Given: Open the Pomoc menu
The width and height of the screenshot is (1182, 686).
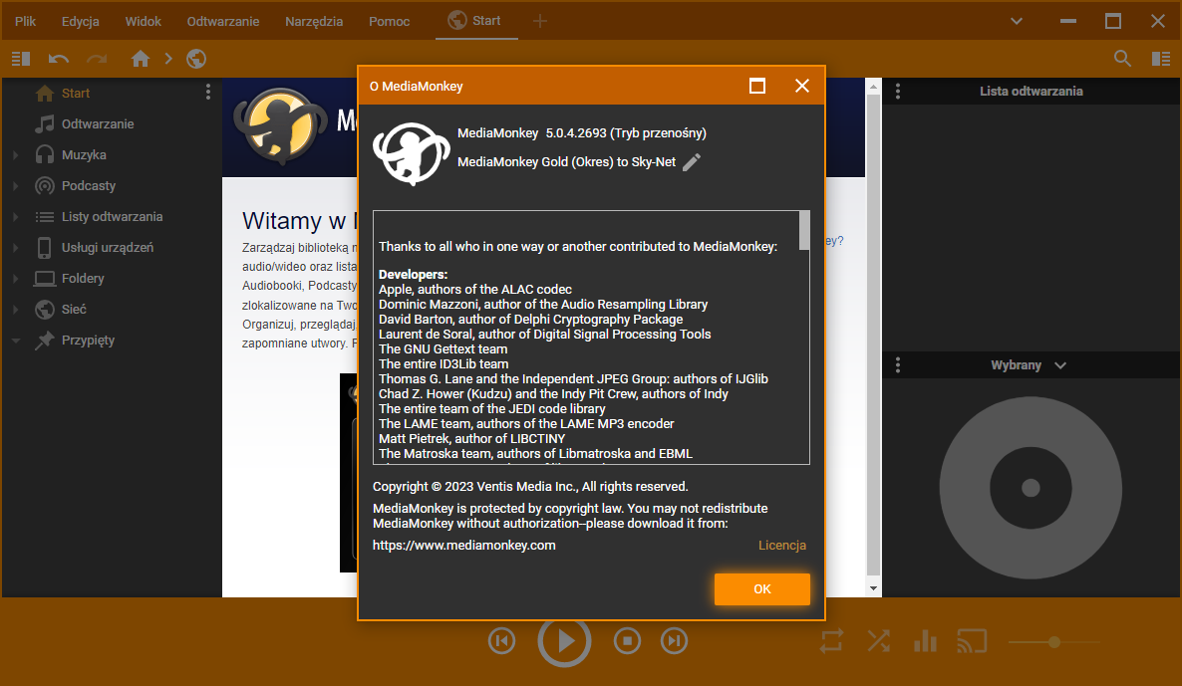Looking at the screenshot, I should pos(389,21).
